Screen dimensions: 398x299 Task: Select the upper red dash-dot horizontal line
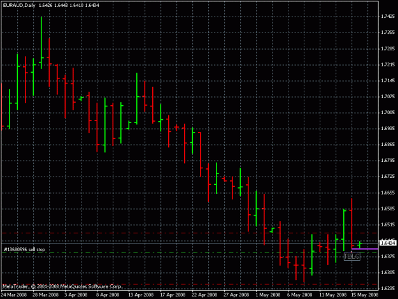pos(190,233)
